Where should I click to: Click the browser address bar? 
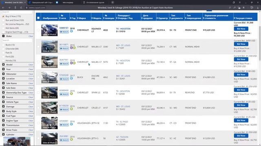37,8
